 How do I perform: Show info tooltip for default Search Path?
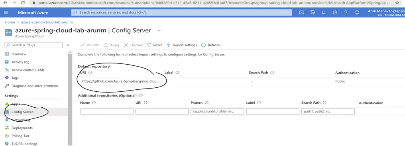(x=272, y=73)
